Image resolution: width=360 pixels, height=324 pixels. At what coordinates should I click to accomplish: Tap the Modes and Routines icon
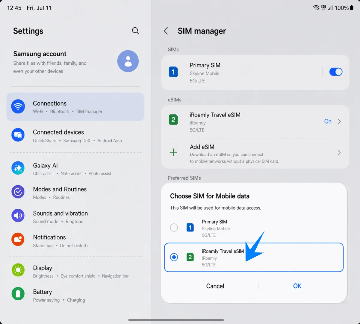[x=18, y=192]
